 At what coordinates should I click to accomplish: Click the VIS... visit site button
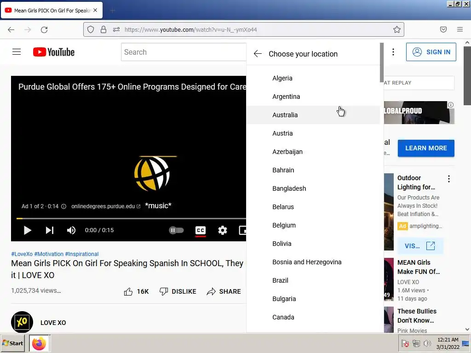[x=420, y=246]
